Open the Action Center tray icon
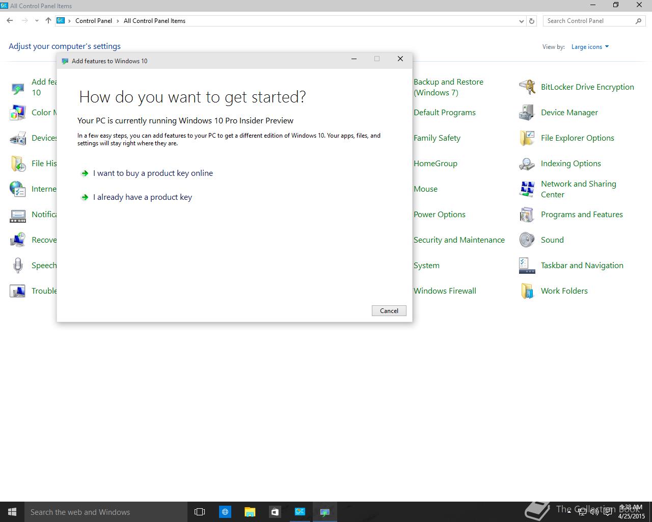This screenshot has height=522, width=652. pyautogui.click(x=607, y=512)
